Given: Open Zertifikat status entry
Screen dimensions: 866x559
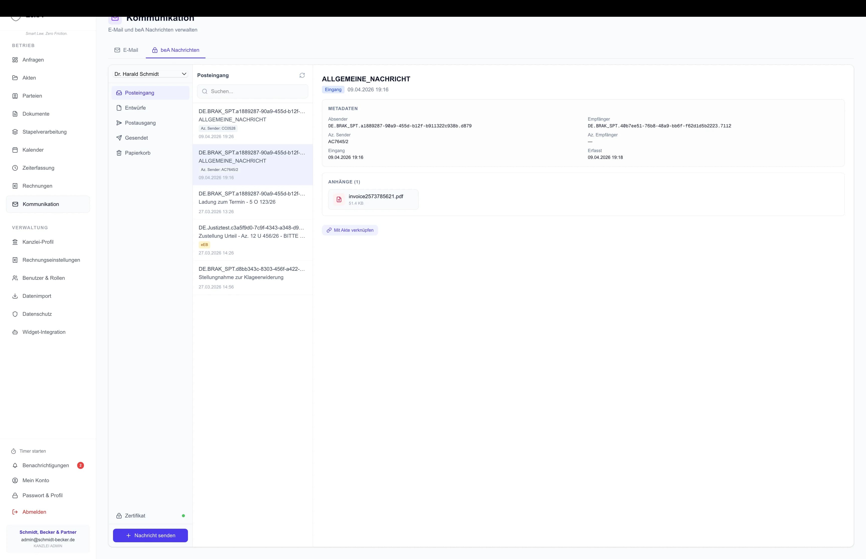Looking at the screenshot, I should (135, 516).
